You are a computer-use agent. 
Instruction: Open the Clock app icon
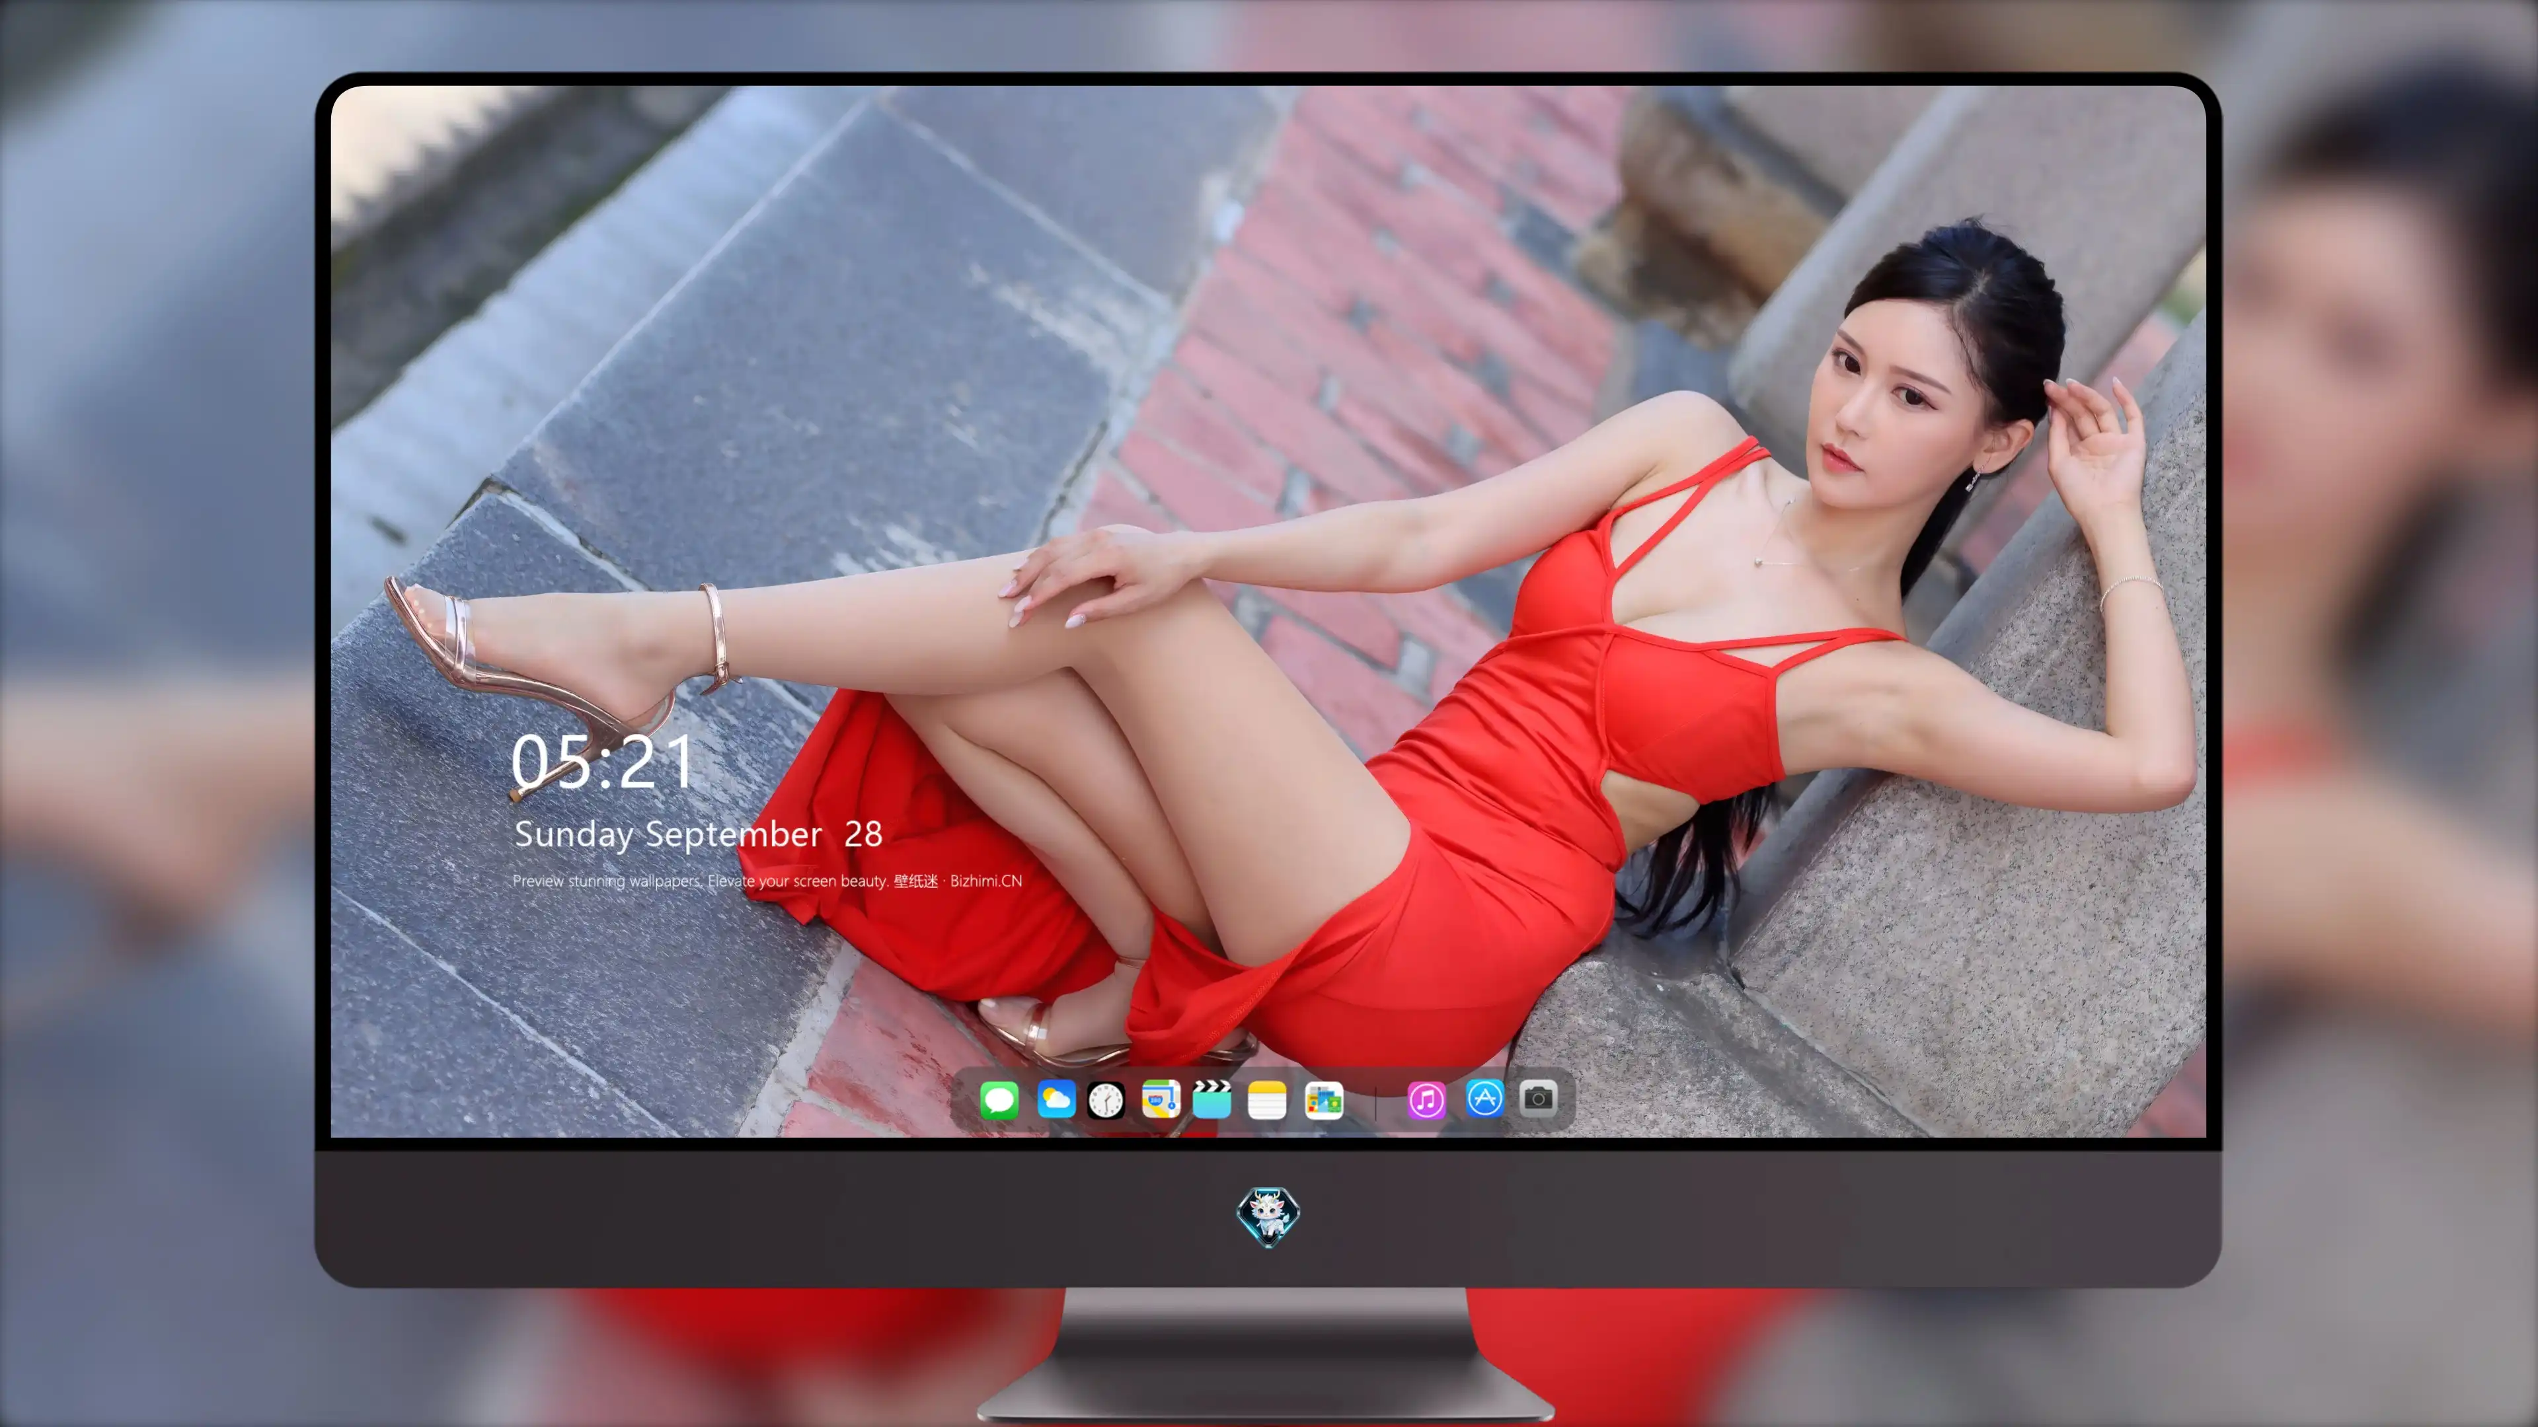tap(1106, 1099)
